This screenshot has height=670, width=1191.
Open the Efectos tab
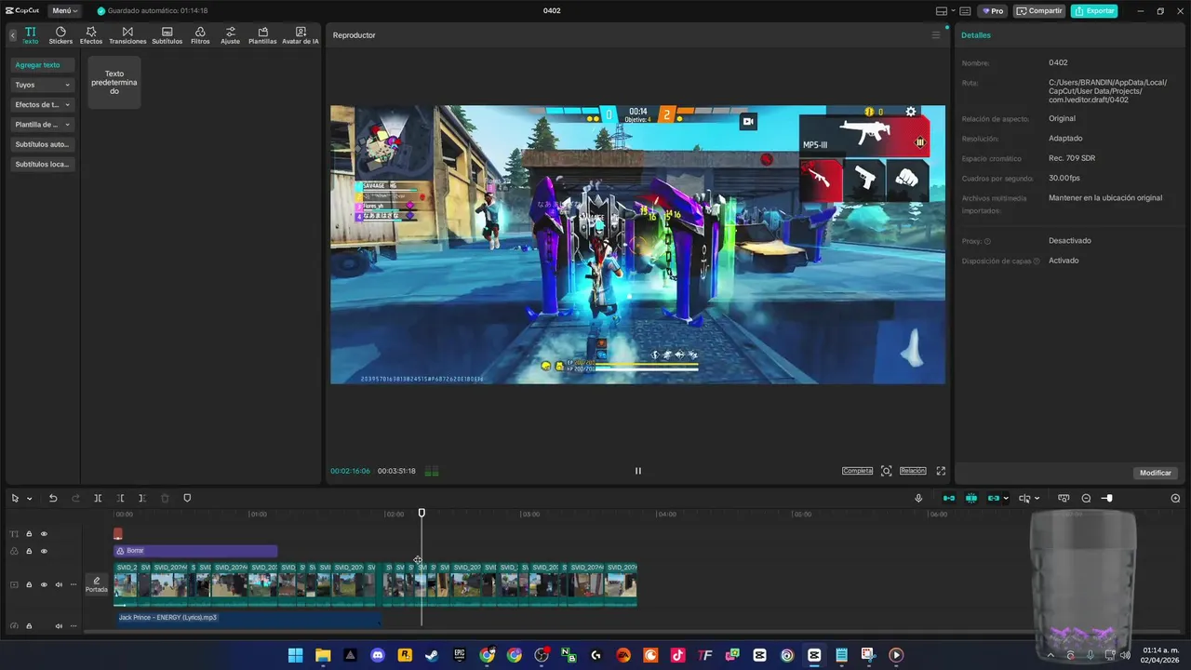pyautogui.click(x=91, y=35)
